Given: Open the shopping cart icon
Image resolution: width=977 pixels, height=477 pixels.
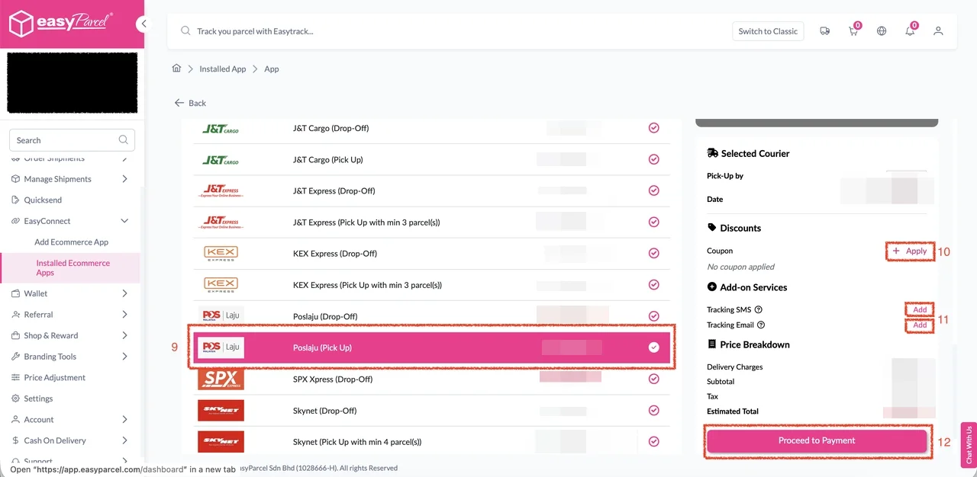Looking at the screenshot, I should point(853,30).
